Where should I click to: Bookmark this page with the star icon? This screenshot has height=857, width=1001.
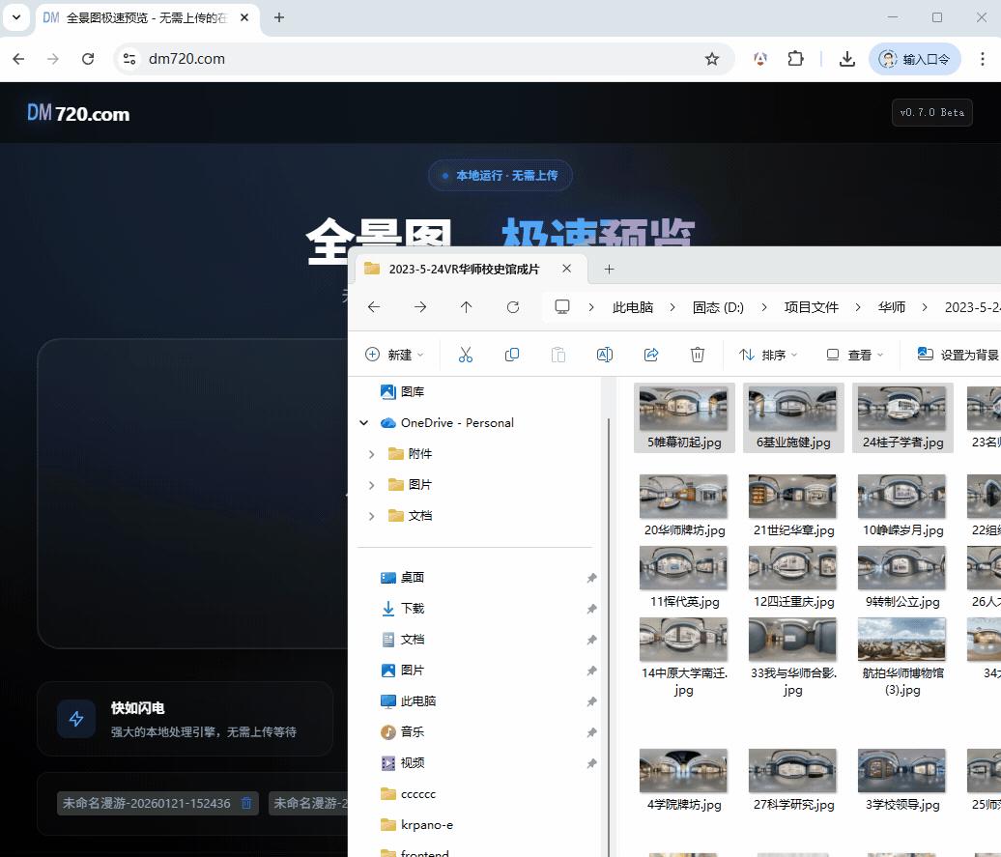pyautogui.click(x=712, y=59)
